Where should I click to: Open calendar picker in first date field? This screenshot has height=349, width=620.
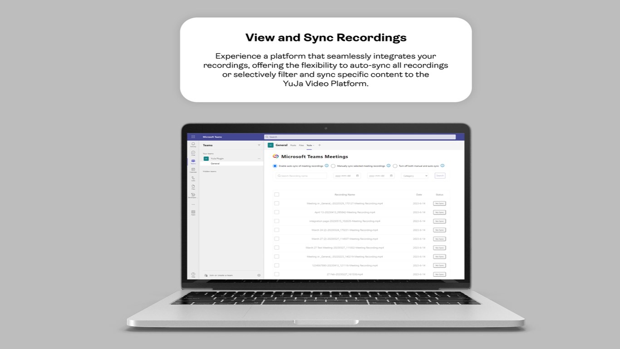pyautogui.click(x=357, y=176)
